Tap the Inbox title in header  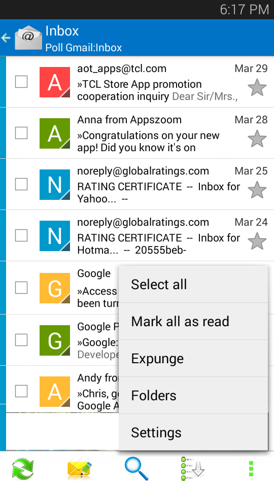click(x=62, y=31)
